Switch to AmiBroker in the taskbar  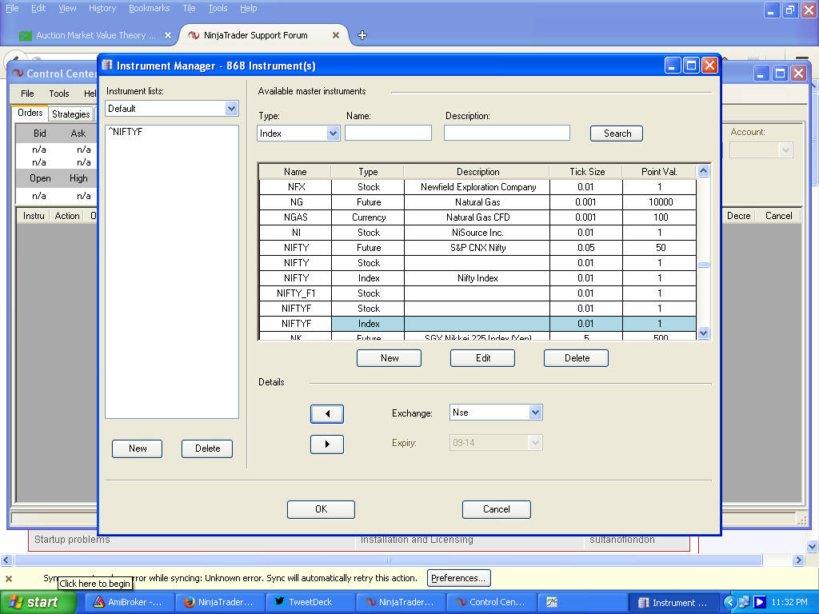(x=129, y=602)
